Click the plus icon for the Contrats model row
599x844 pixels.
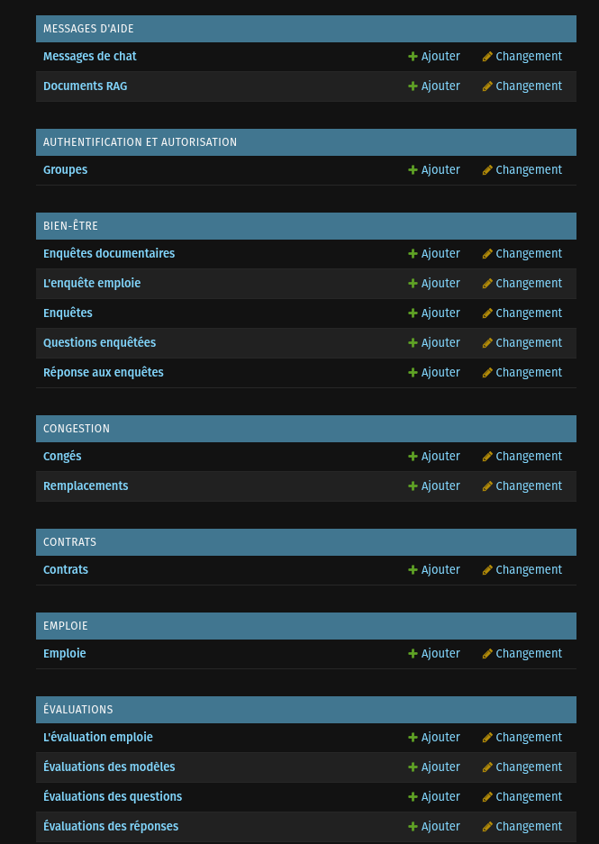413,570
